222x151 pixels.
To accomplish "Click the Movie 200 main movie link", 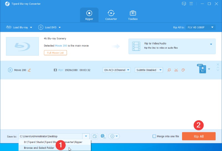I will pyautogui.click(x=61, y=46).
